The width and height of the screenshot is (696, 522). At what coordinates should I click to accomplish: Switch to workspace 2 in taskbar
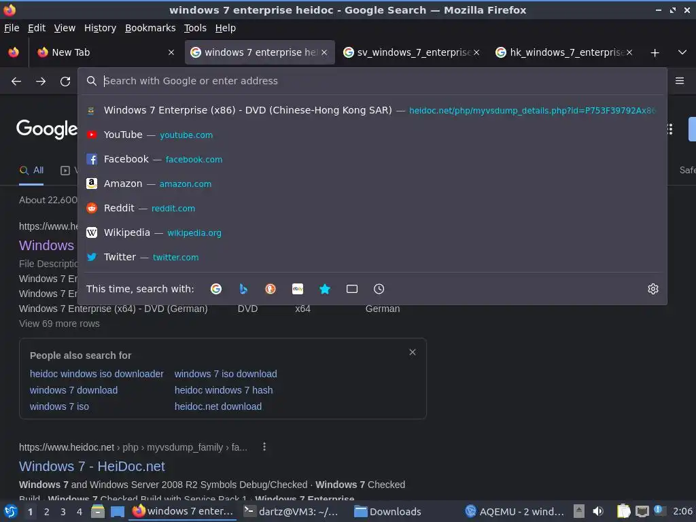coord(47,512)
